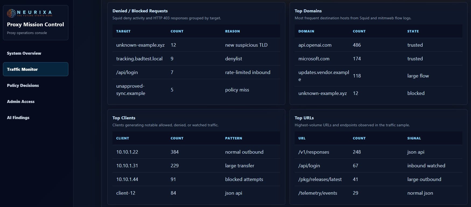Viewport: 471px width, 207px height.
Task: Click the Proxy Mission Control title
Action: tap(36, 24)
